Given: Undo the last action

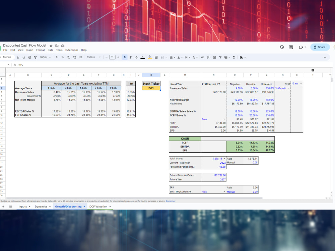Looking at the screenshot, I should click(18, 57).
